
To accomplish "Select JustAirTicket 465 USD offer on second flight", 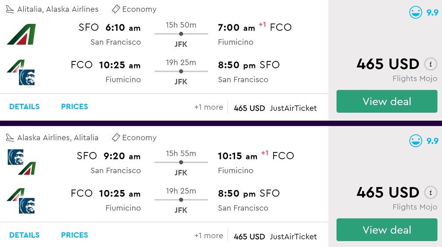I will pos(275,236).
